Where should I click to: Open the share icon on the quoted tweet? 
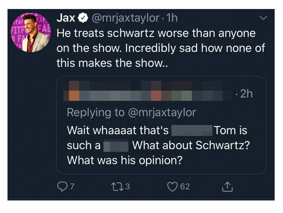pos(227,186)
